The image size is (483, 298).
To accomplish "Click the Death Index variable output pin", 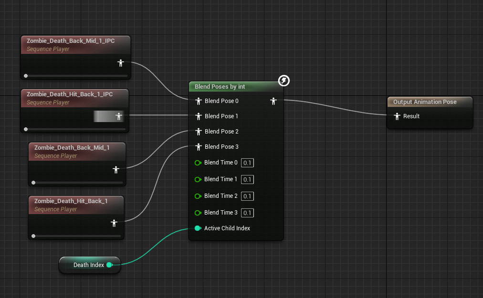I will [109, 265].
